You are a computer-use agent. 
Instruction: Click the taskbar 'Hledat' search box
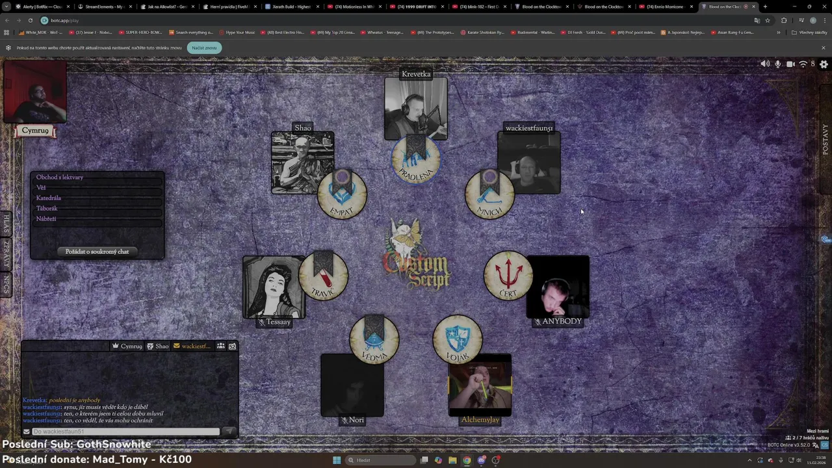[x=381, y=460]
